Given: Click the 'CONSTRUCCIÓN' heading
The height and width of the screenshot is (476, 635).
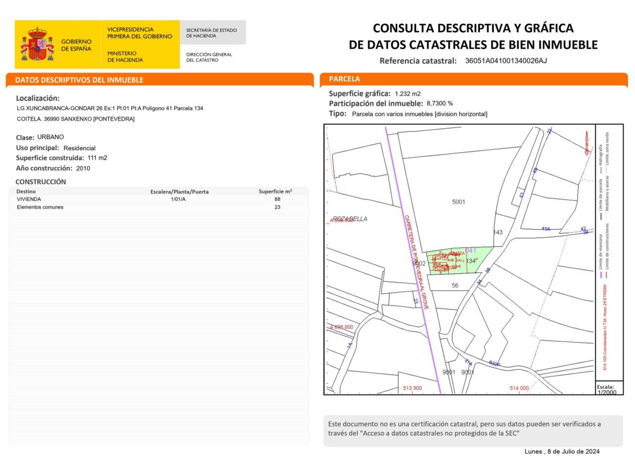Looking at the screenshot, I should [41, 182].
